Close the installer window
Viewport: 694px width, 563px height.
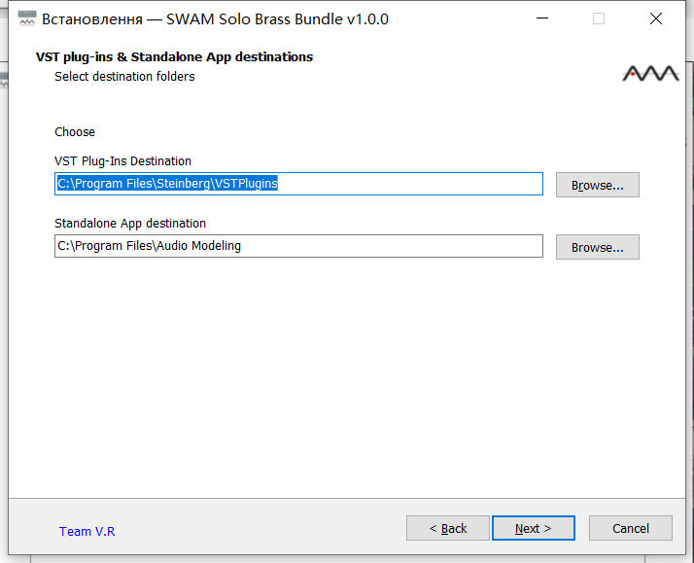click(656, 18)
